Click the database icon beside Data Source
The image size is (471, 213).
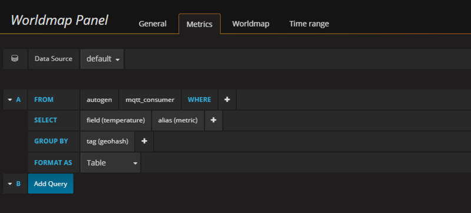[x=15, y=59]
